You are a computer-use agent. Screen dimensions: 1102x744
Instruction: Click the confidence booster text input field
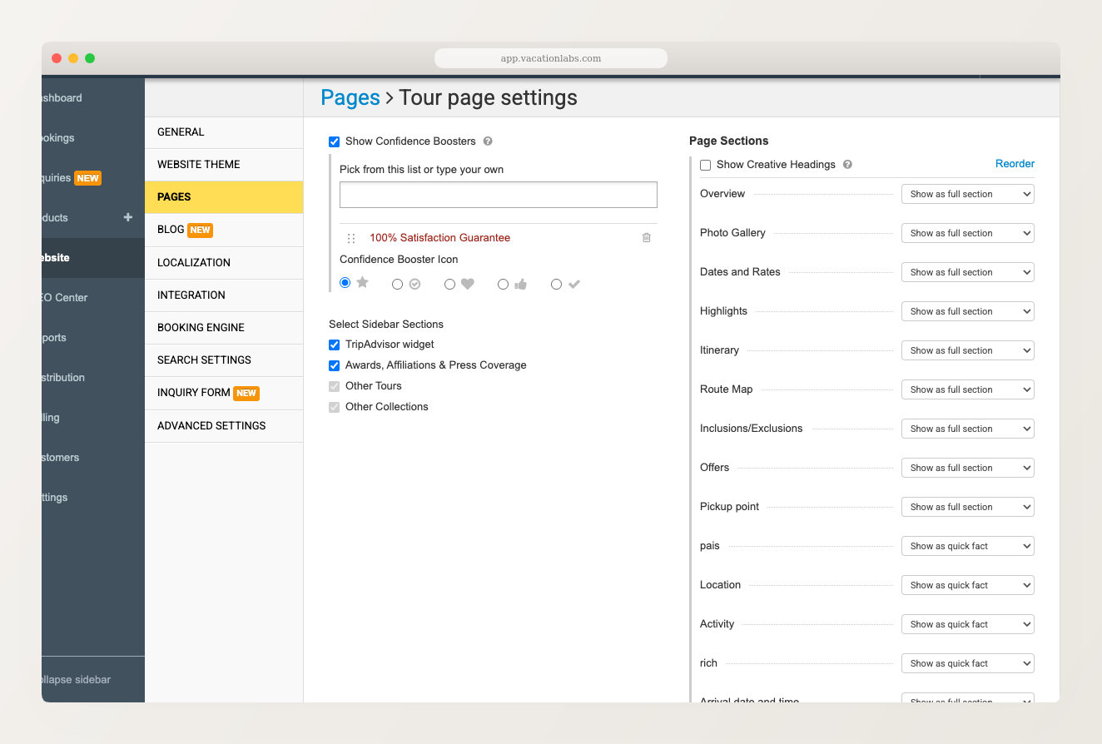pos(498,194)
